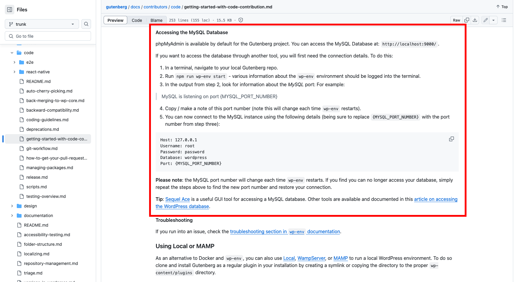Screen dimensions: 518x282
Task: Open the Sequel Ace link
Action: (178, 199)
